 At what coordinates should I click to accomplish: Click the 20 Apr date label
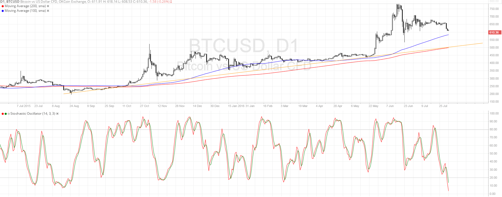tap(338, 106)
